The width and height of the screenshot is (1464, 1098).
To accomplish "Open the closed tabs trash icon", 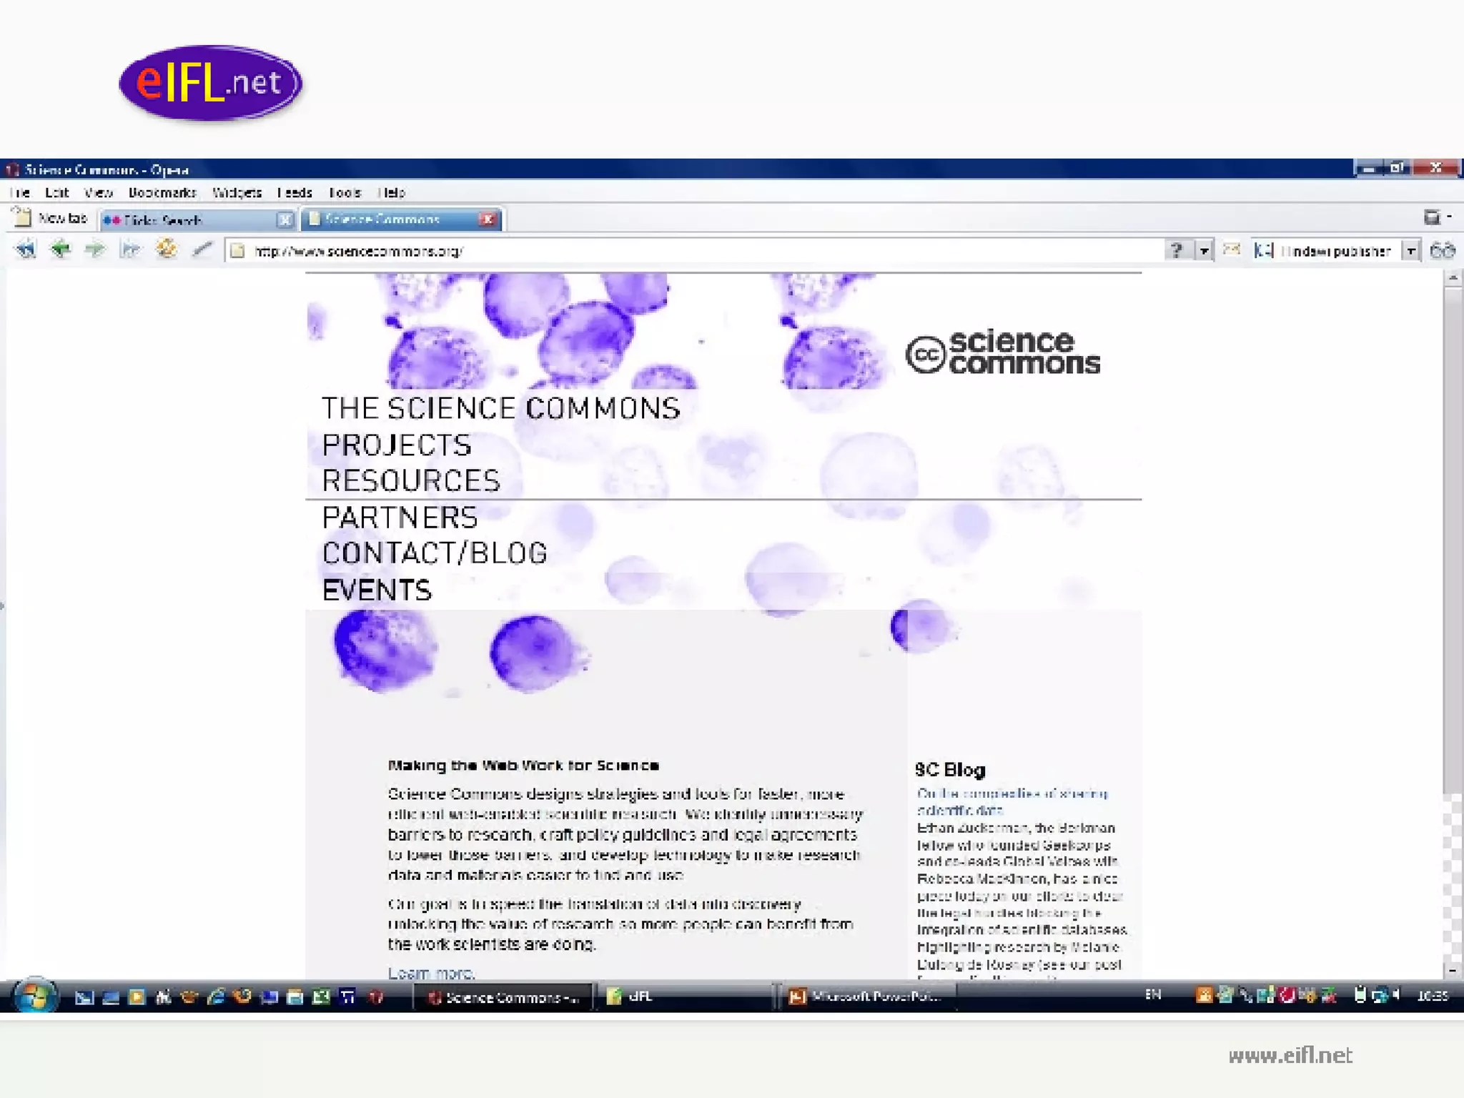I will (1432, 217).
